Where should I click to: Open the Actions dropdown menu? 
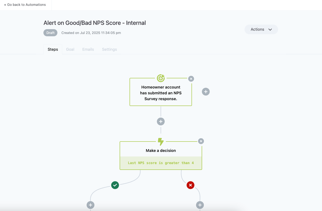pos(261,29)
